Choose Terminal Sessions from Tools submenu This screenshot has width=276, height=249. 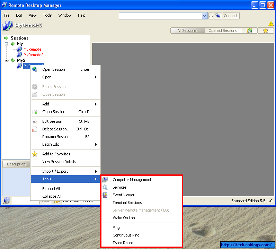(x=142, y=203)
